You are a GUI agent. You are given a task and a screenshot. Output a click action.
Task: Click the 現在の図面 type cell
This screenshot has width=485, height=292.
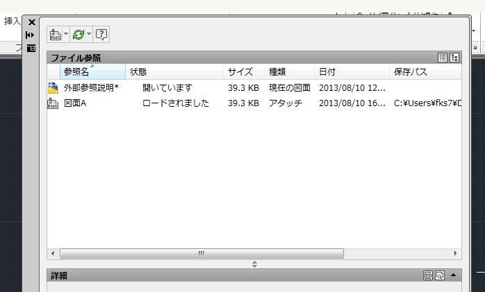(x=290, y=88)
